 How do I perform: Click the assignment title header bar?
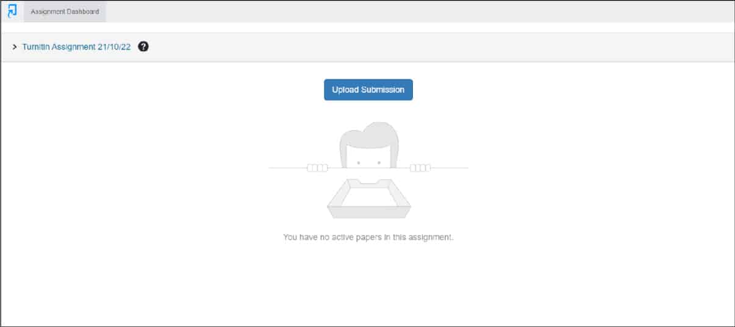coord(367,47)
